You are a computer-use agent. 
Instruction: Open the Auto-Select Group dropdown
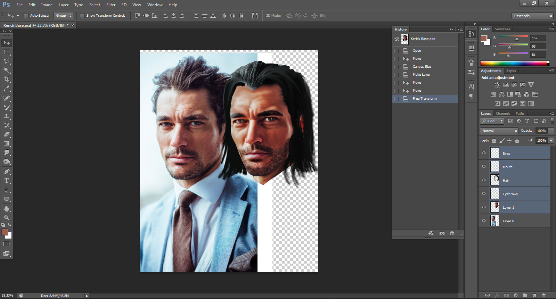click(x=64, y=16)
